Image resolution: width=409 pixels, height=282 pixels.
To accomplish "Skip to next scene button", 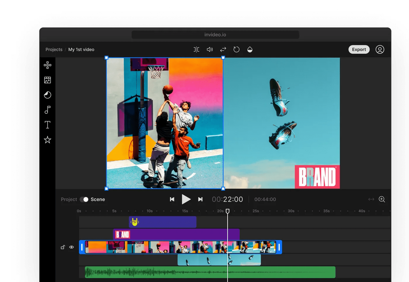I will [200, 199].
